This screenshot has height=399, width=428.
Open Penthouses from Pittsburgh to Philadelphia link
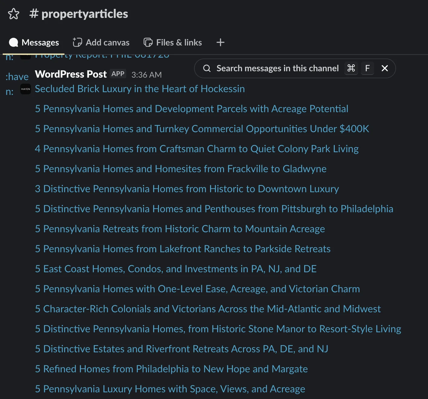tap(214, 209)
